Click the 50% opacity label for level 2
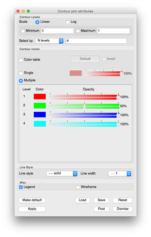The image size is (151, 237). point(123,106)
